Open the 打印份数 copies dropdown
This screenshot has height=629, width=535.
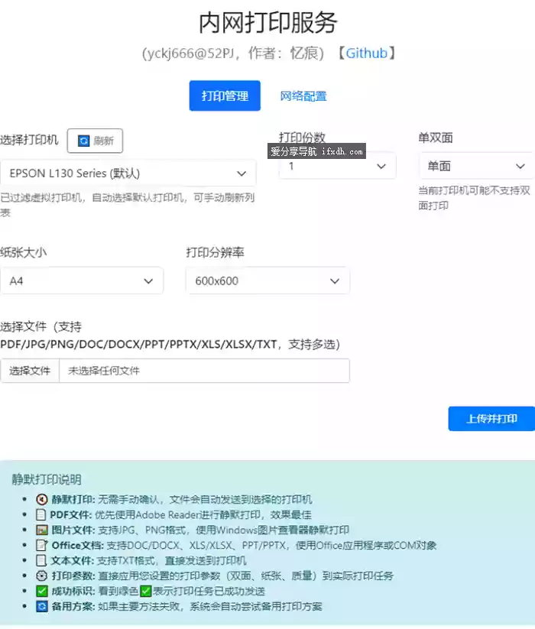(337, 166)
